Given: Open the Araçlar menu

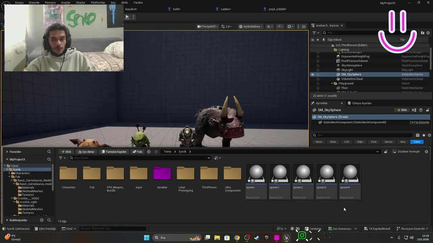Looking at the screenshot, I should 66,3.
